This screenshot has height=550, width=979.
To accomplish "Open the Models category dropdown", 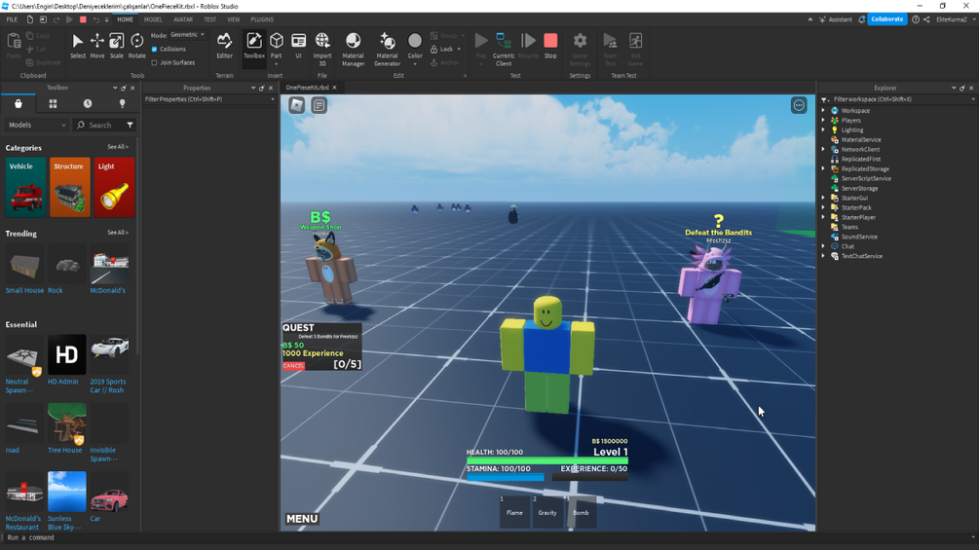I will tap(37, 126).
